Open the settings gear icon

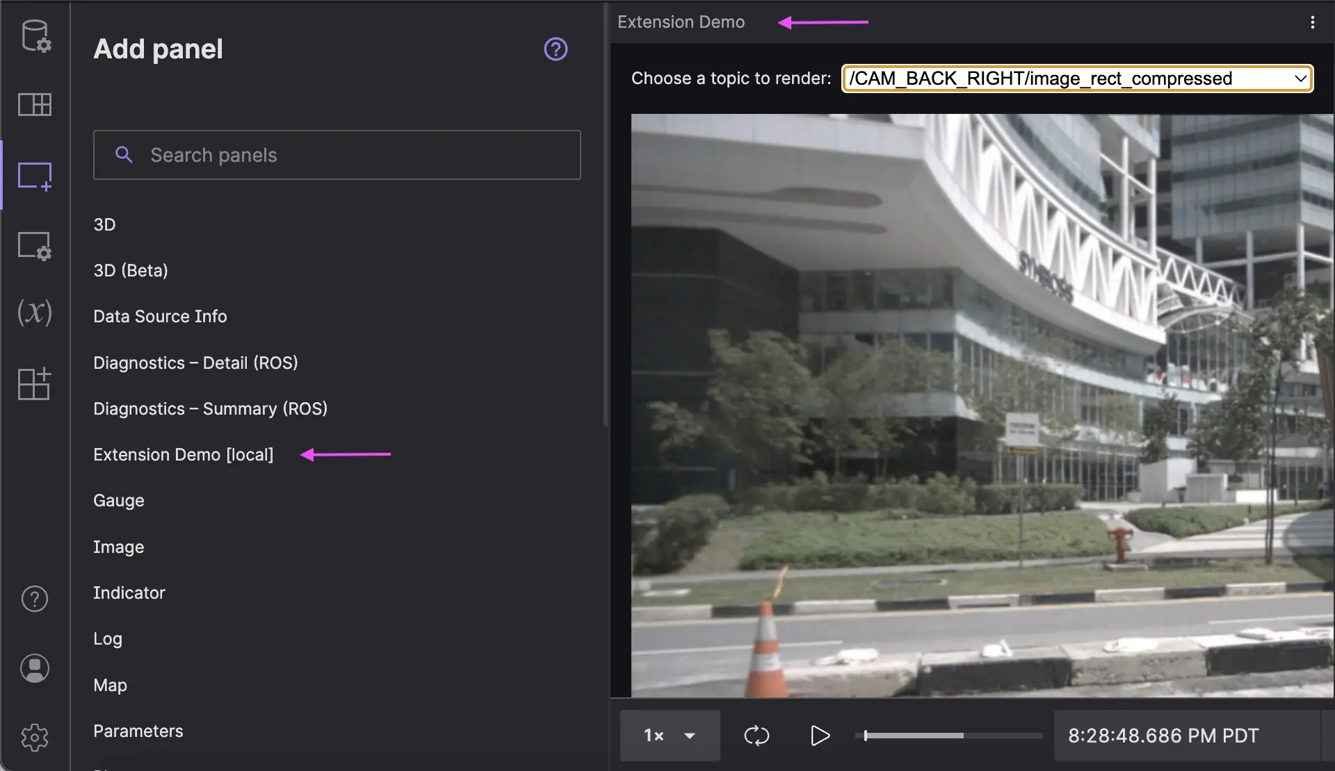35,737
